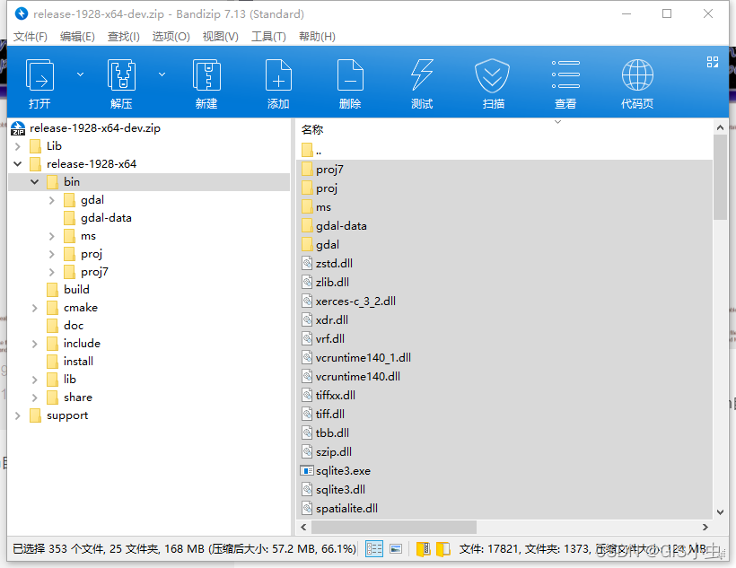Select the zstd.dll file icon
Viewport: 736px width, 568px height.
tap(307, 263)
